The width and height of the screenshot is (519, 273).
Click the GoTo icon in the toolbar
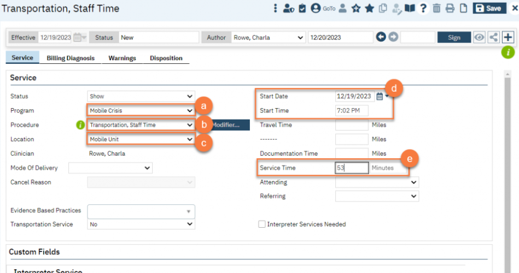click(329, 8)
